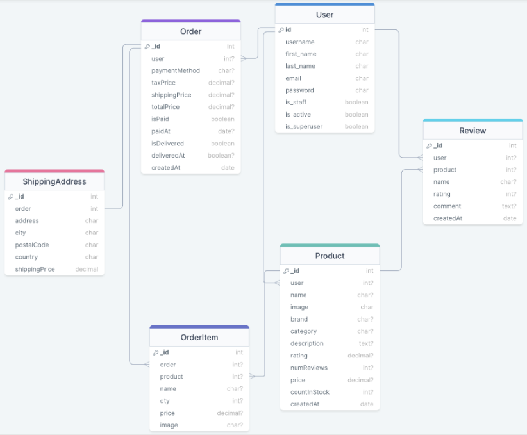Click the image row in the OrderItem table
Image resolution: width=527 pixels, height=435 pixels.
pos(199,425)
